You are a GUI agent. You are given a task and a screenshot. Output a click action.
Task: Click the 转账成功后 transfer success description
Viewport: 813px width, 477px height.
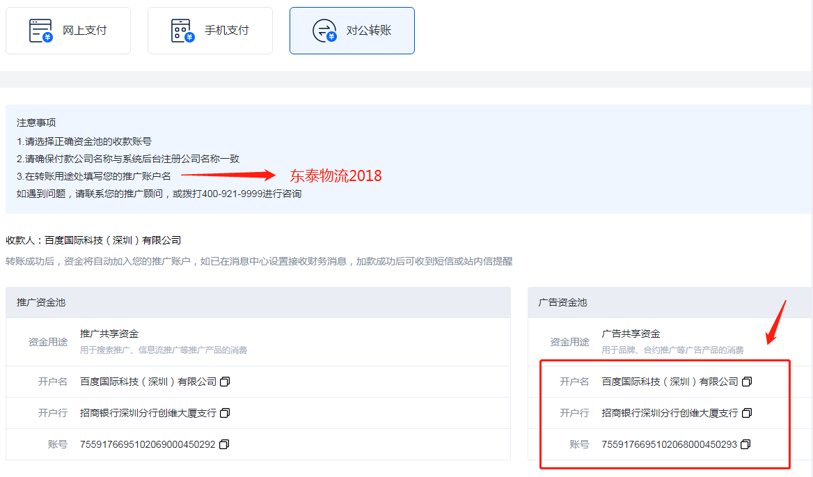[259, 261]
